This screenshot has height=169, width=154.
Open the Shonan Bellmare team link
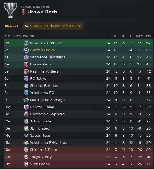pyautogui.click(x=45, y=86)
